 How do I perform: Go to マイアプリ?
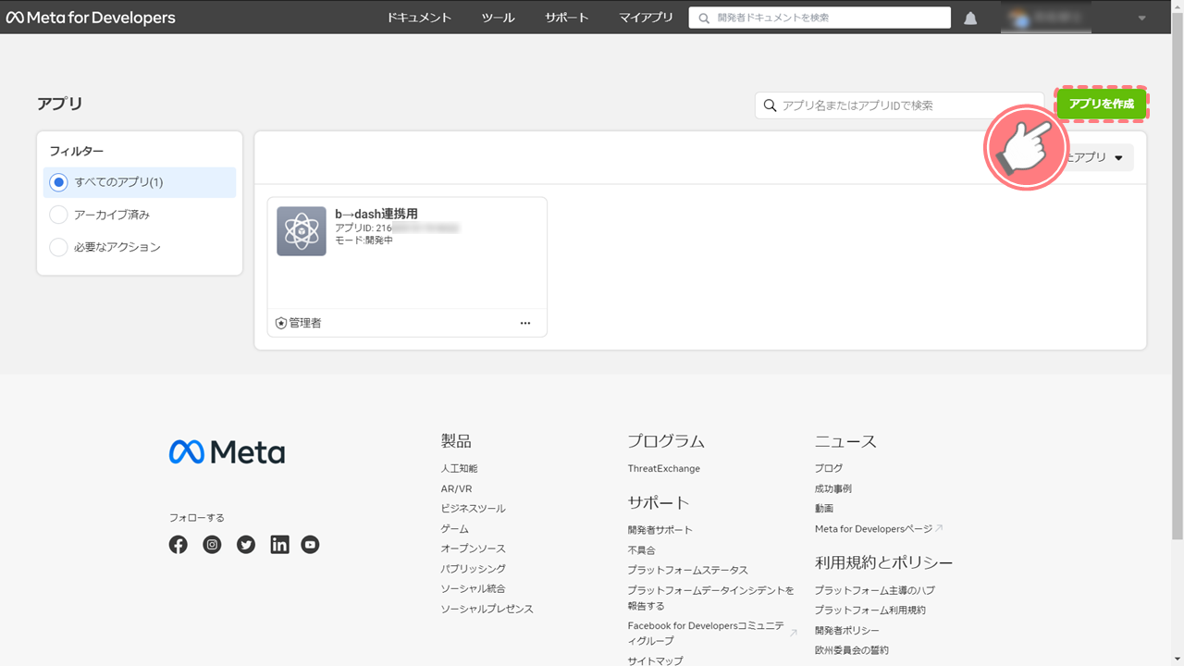[646, 18]
